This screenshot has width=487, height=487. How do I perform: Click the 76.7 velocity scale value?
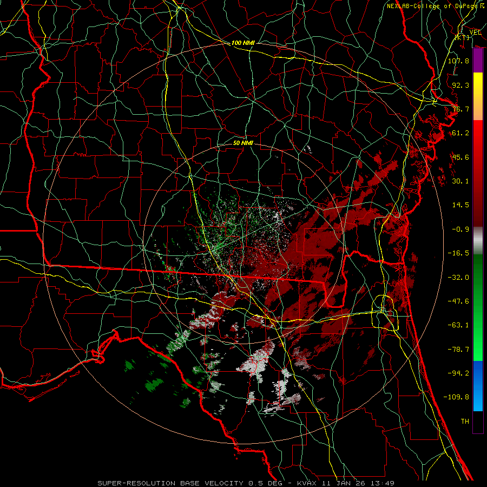pos(460,109)
